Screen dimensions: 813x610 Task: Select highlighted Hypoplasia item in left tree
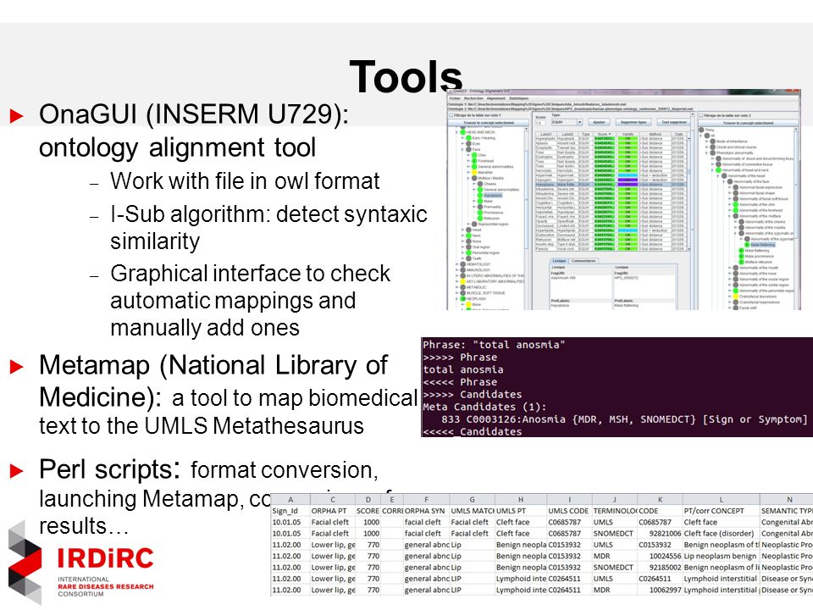pyautogui.click(x=493, y=196)
